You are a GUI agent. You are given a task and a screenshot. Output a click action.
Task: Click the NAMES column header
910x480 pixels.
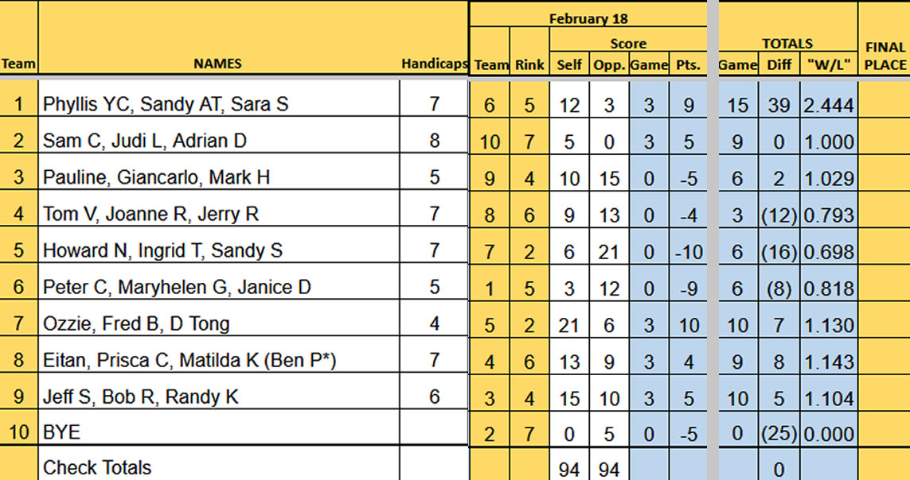point(217,64)
